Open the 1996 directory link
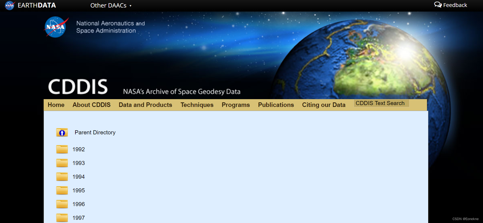The height and width of the screenshot is (223, 483). [79, 204]
